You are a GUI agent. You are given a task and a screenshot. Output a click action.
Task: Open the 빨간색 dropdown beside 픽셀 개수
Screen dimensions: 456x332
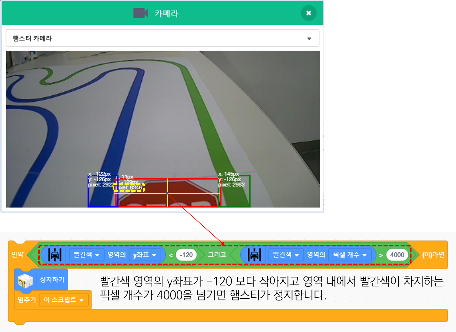click(x=286, y=255)
